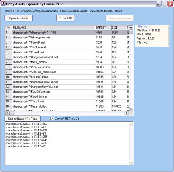Click the horizontal scroll left arrow
The width and height of the screenshot is (174, 172).
tap(7, 113)
